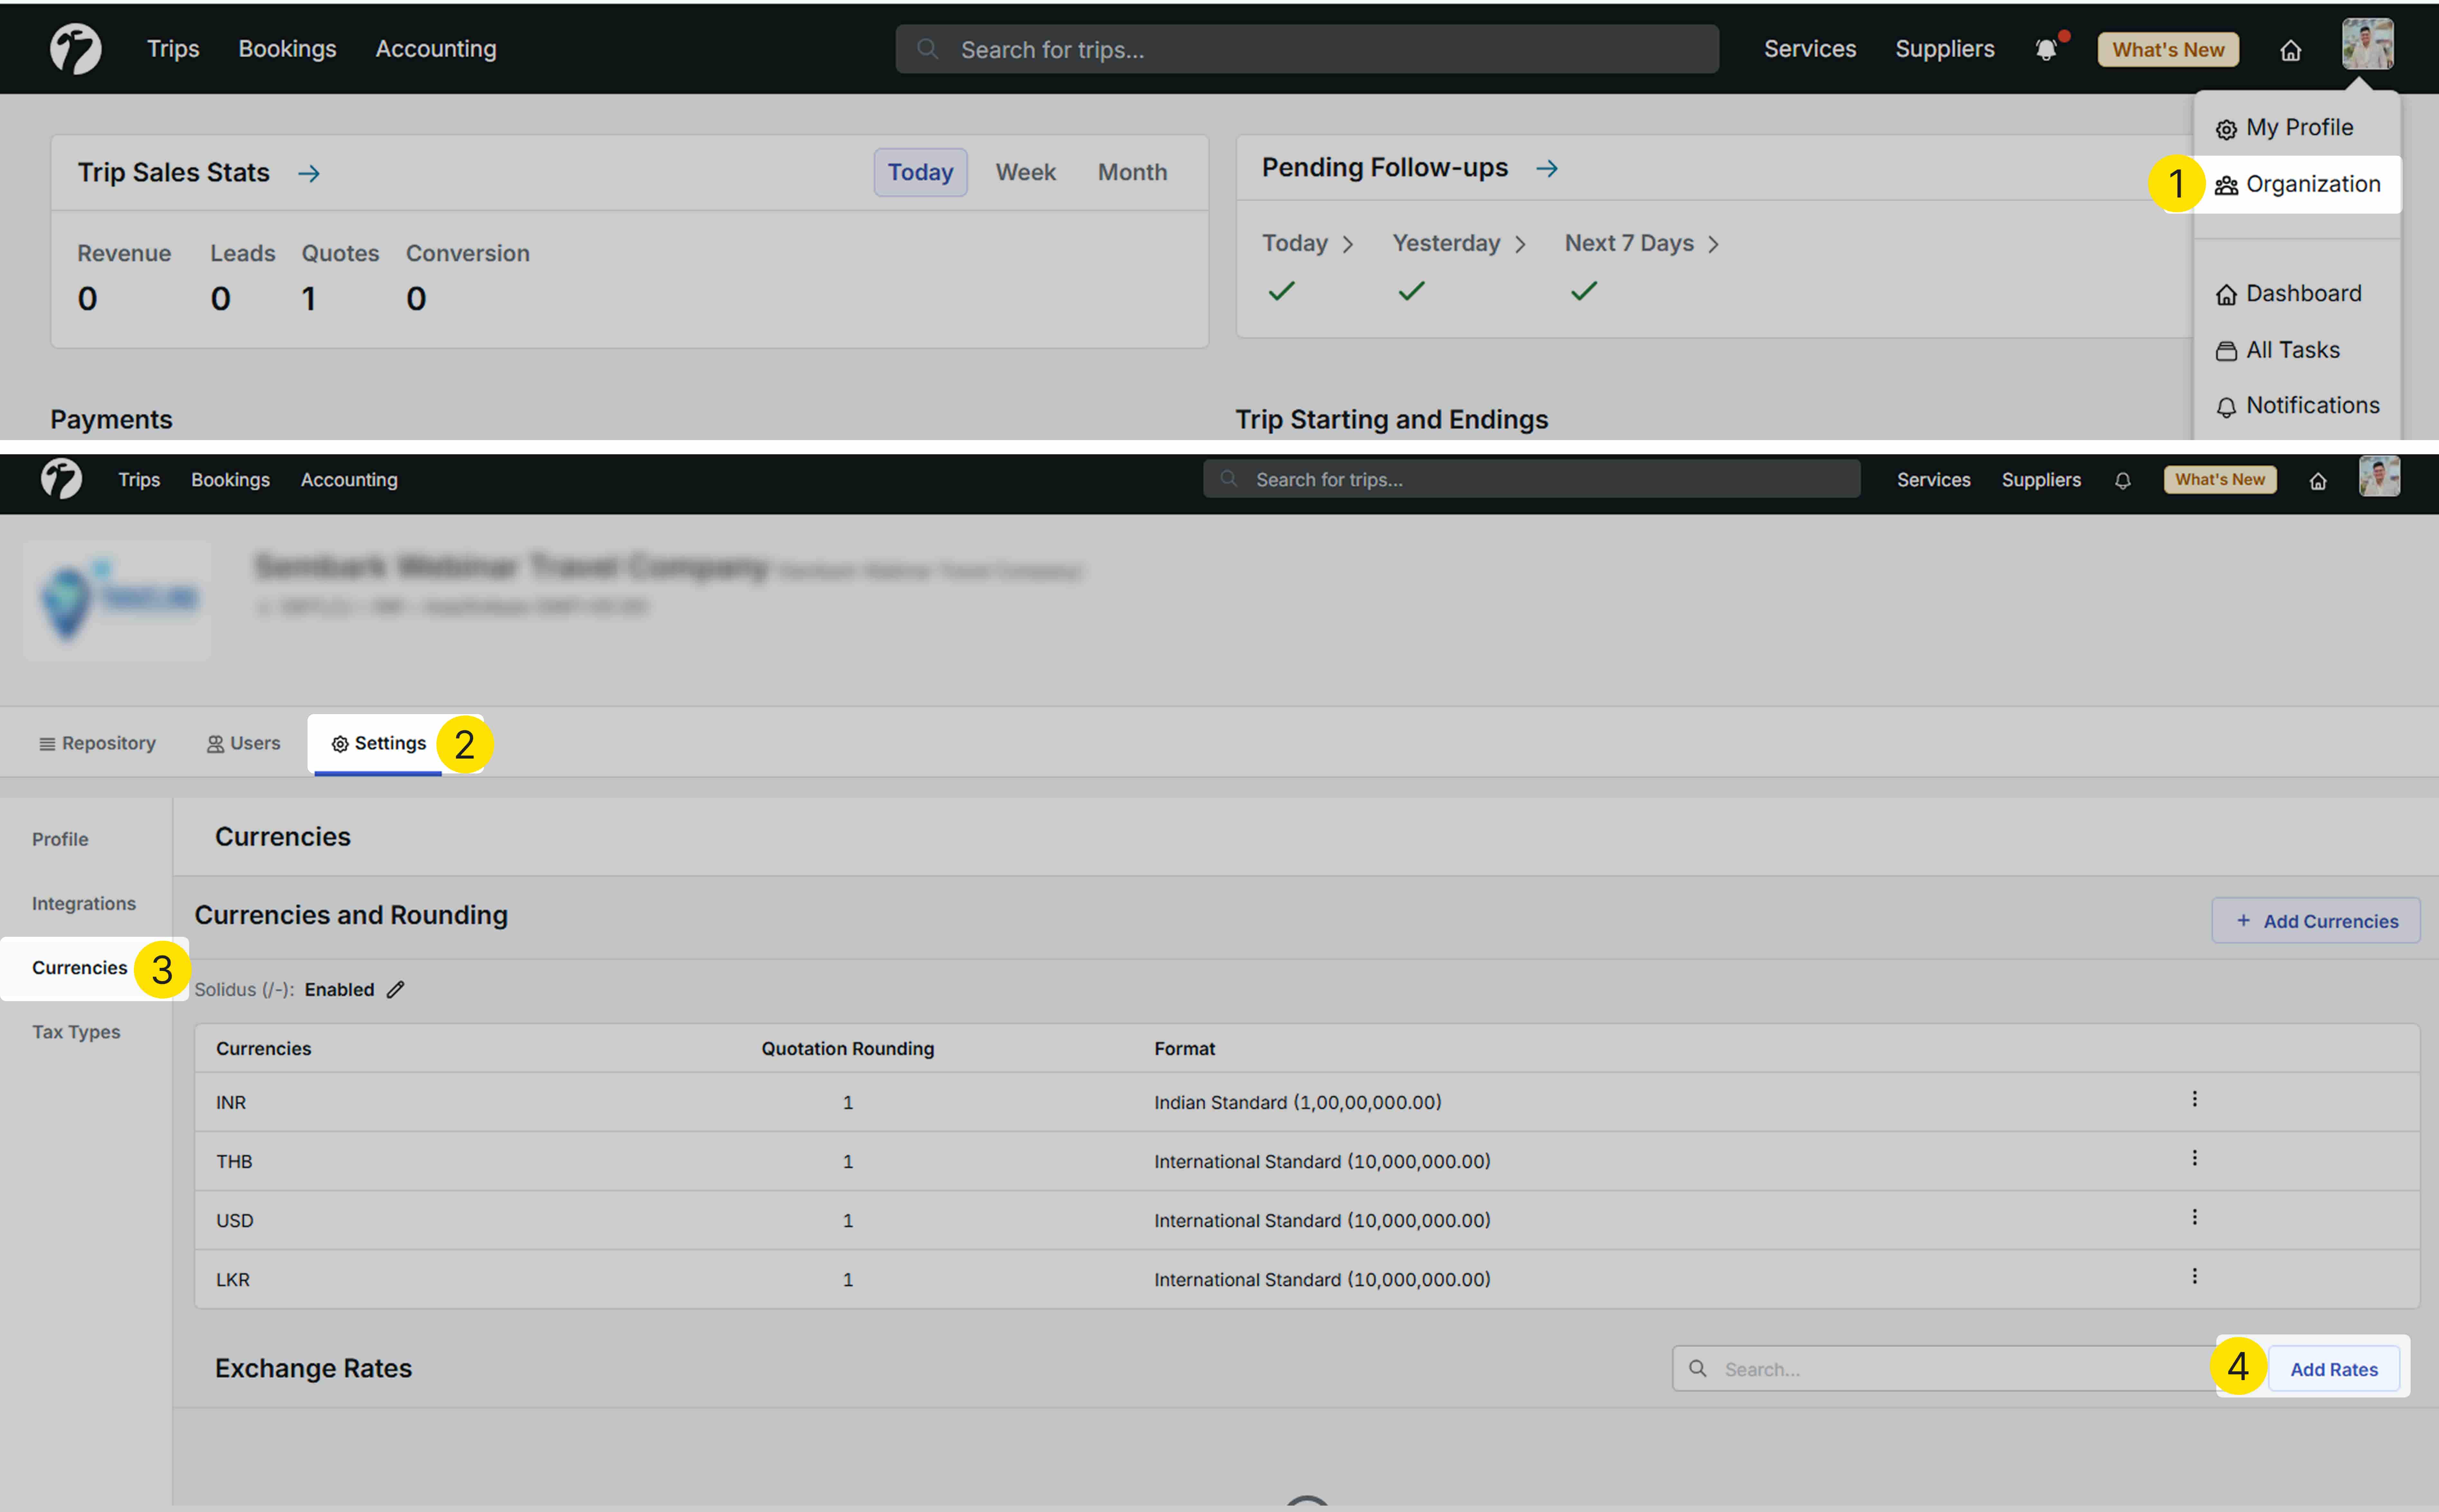Focus the trip search field on the dashboard

tap(1307, 49)
